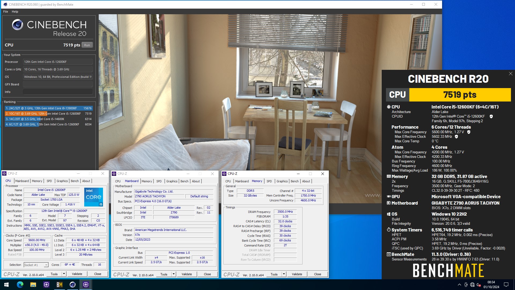Open the File menu in Cinebench
The image size is (515, 290).
(6, 12)
